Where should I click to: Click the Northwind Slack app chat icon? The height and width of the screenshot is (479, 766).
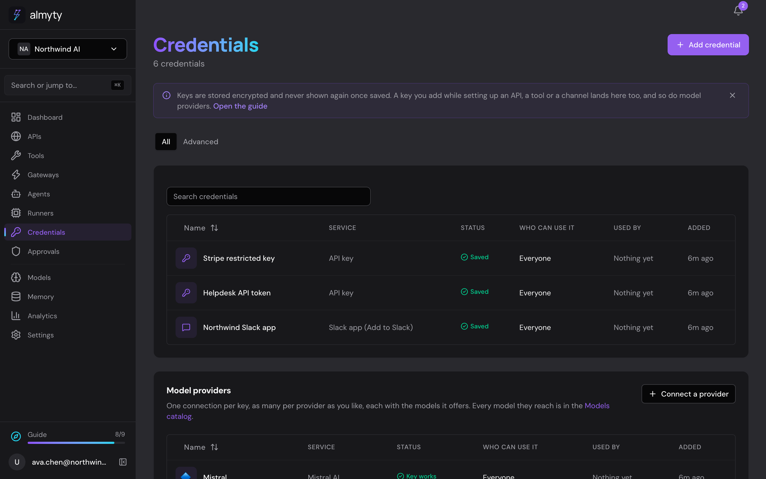186,327
